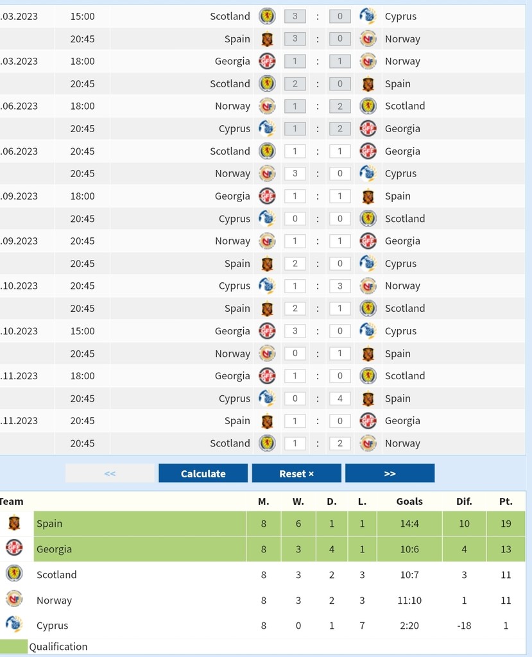The height and width of the screenshot is (657, 532).
Task: Click the << previous button
Action: pyautogui.click(x=110, y=474)
